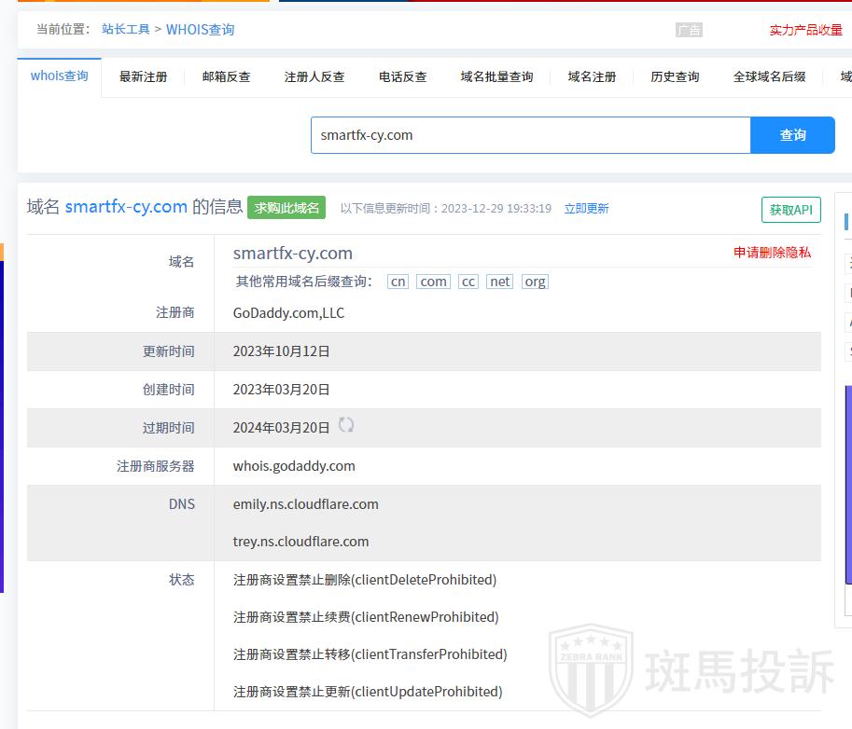Open the 最新注册 tab
Image resolution: width=852 pixels, height=729 pixels.
[x=143, y=76]
